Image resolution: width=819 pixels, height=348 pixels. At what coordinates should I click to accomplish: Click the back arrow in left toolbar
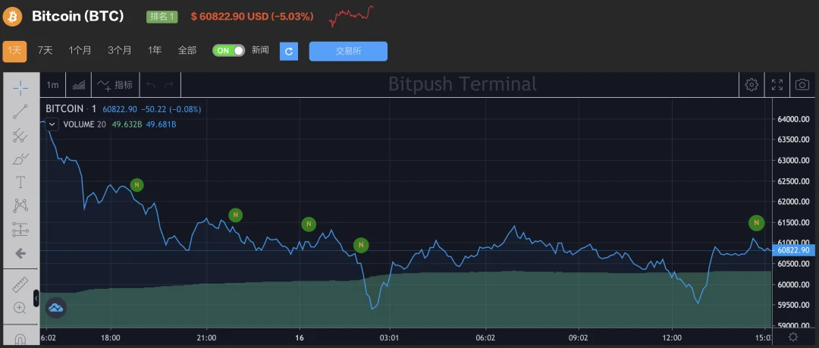pyautogui.click(x=20, y=253)
